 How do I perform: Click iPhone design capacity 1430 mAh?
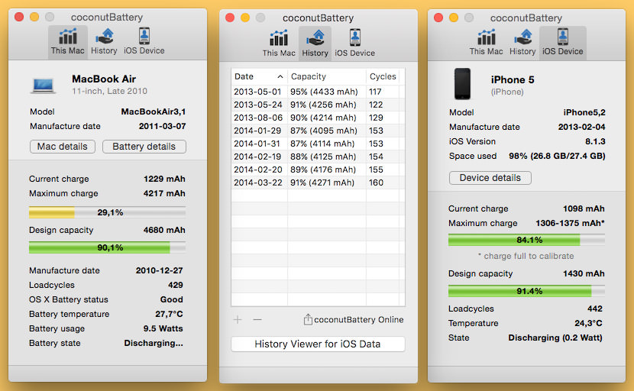click(x=584, y=273)
